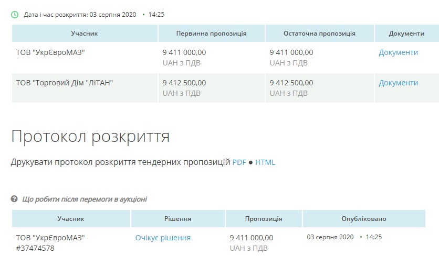Click the participant code #37474578
Image resolution: width=439 pixels, height=256 pixels.
[x=35, y=248]
